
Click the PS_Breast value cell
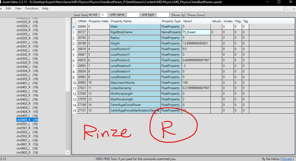click(196, 32)
